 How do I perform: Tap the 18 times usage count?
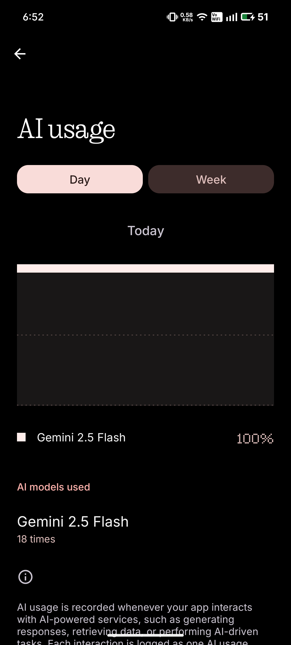point(36,539)
